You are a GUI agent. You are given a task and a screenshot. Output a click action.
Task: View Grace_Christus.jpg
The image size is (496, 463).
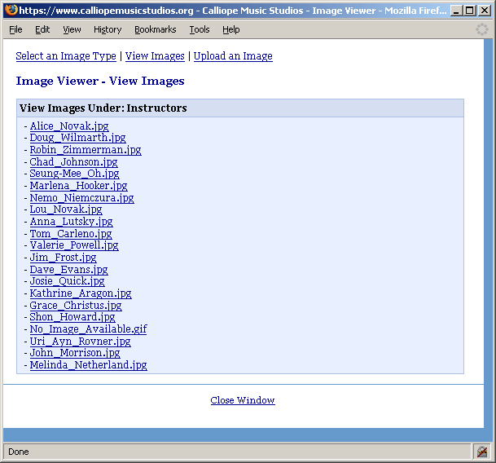(76, 306)
